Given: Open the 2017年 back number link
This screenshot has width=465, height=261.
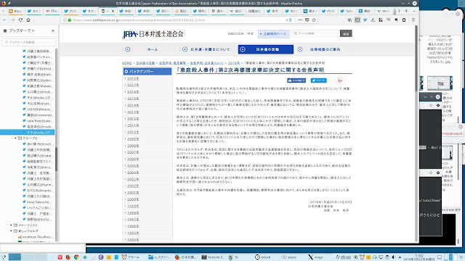Looking at the screenshot, I should click(133, 85).
